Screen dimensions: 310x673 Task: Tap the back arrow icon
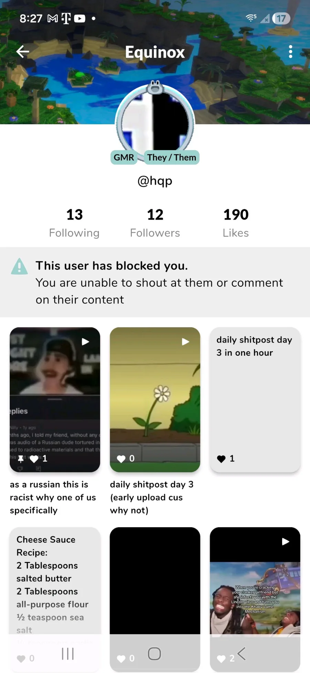click(x=23, y=52)
